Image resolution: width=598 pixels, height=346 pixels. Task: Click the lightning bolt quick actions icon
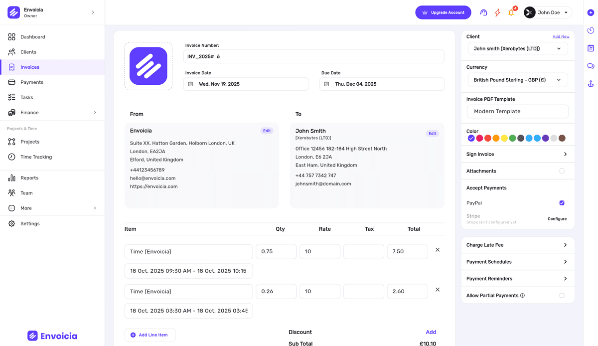tap(497, 12)
